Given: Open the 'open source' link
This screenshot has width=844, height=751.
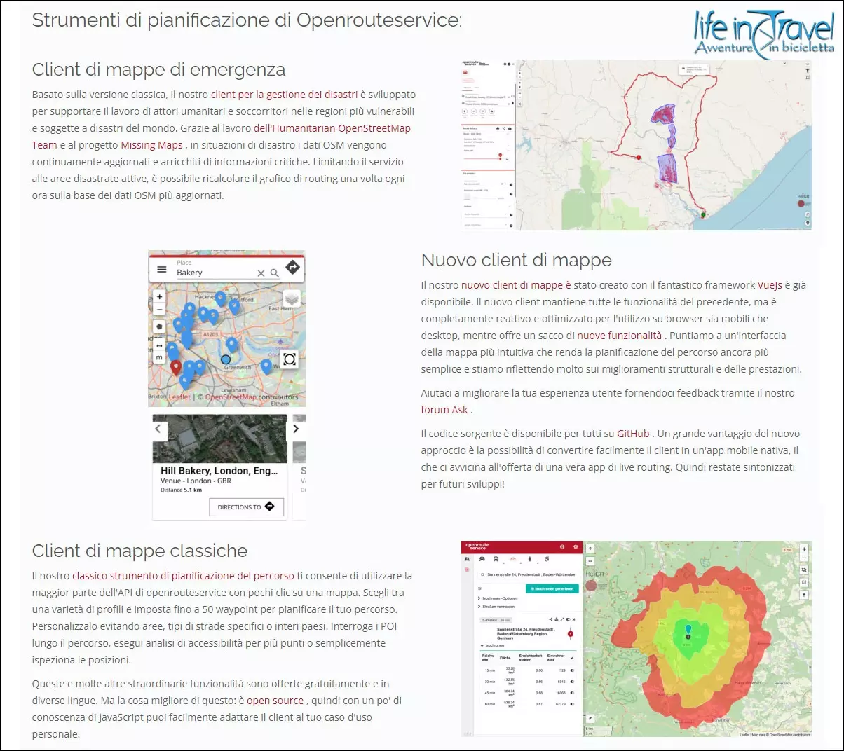Looking at the screenshot, I should point(275,701).
